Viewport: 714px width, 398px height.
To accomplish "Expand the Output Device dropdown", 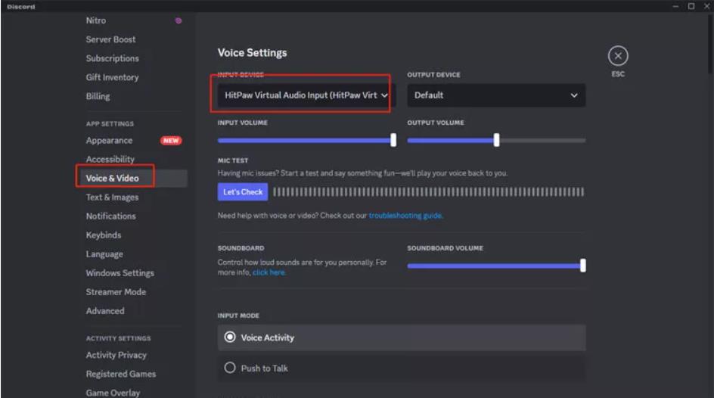I will click(x=495, y=95).
